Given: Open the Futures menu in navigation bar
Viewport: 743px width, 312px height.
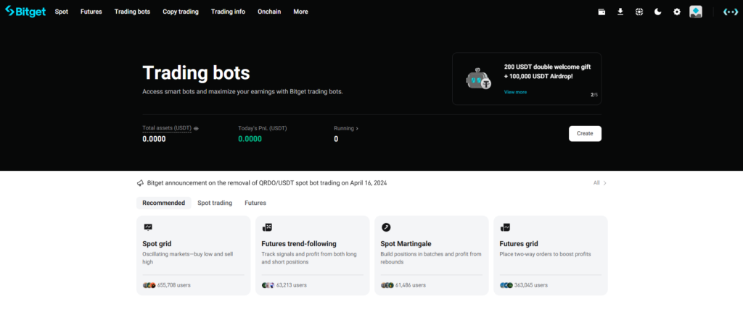Looking at the screenshot, I should (x=91, y=12).
